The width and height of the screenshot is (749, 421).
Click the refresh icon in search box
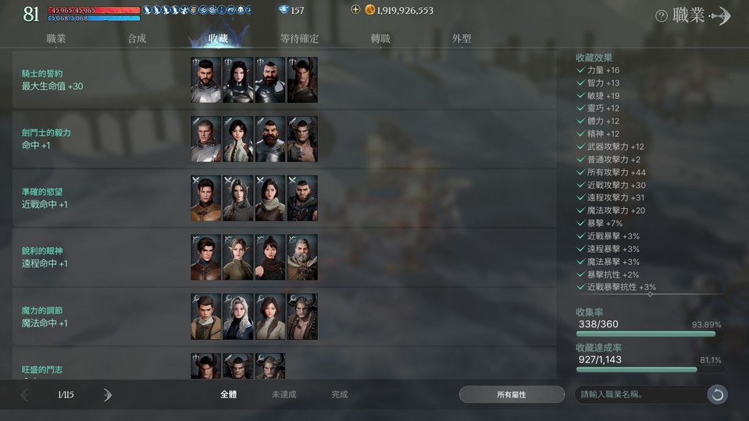[x=717, y=394]
